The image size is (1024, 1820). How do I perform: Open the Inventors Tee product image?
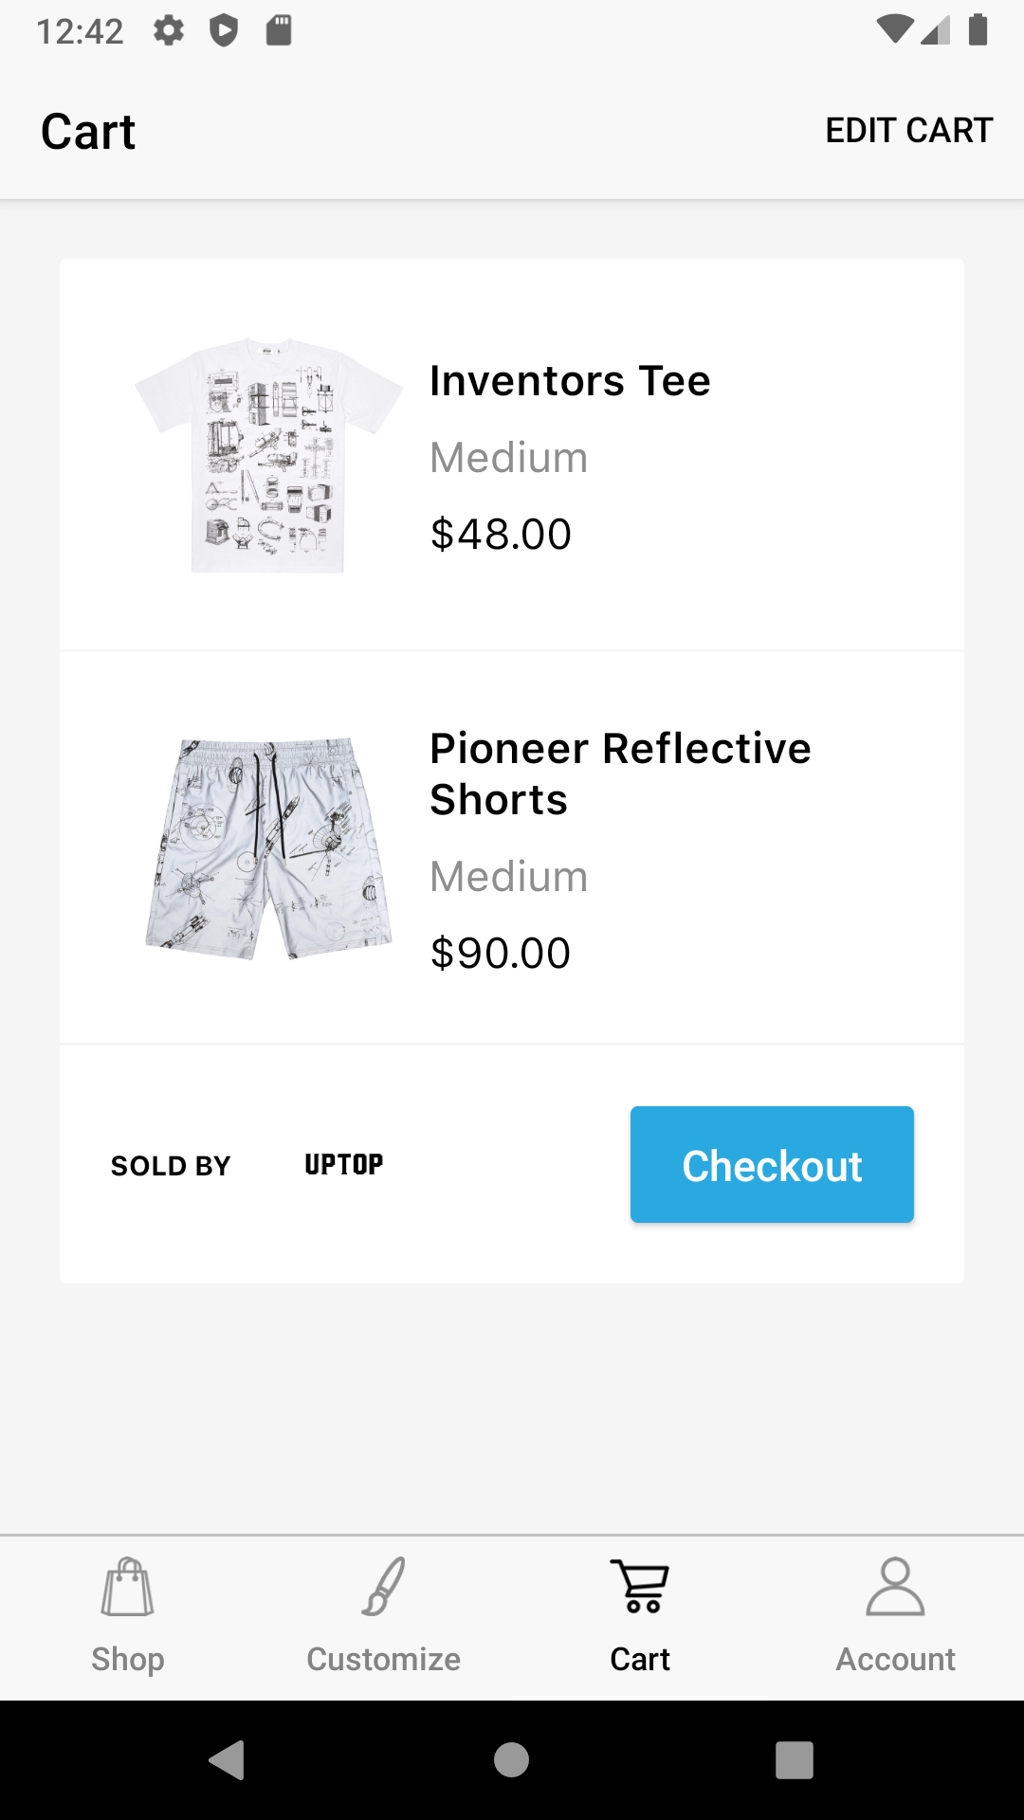(268, 455)
